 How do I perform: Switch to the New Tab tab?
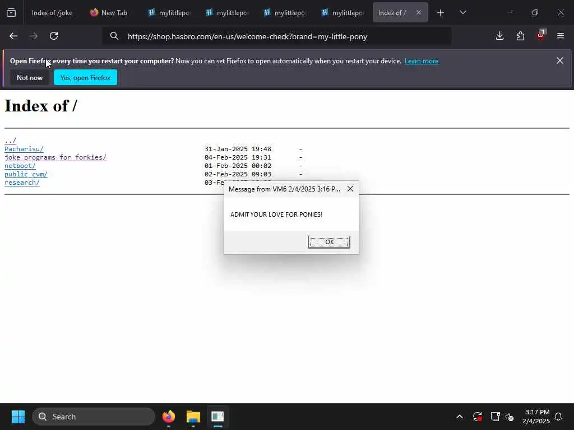tap(109, 13)
